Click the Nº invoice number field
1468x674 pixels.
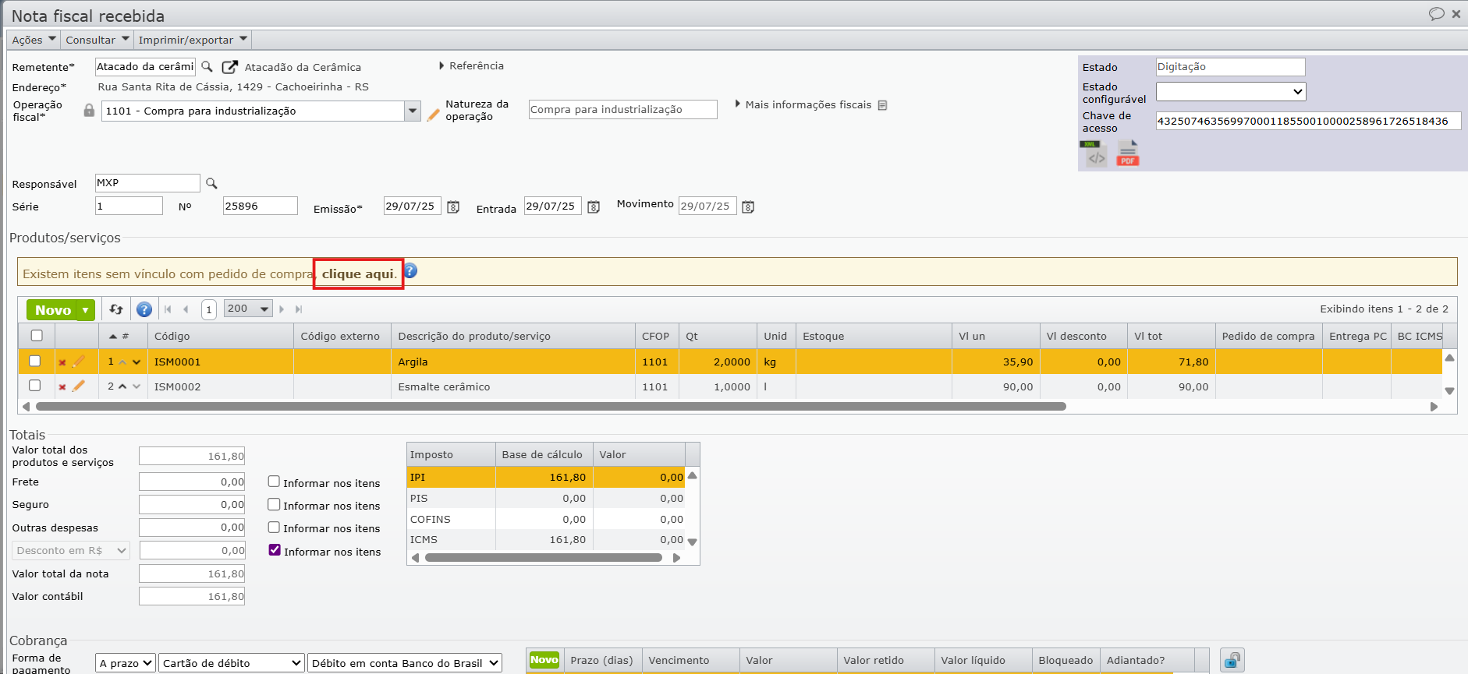click(260, 206)
